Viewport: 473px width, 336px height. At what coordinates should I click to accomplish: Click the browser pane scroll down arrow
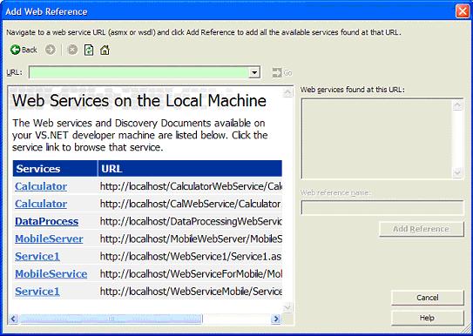coord(287,307)
